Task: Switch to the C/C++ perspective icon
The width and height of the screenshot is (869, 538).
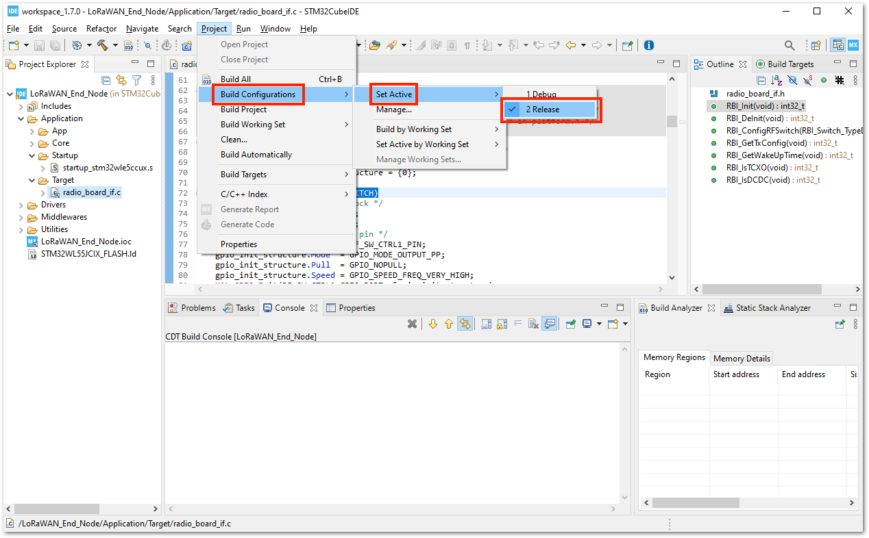Action: point(837,45)
